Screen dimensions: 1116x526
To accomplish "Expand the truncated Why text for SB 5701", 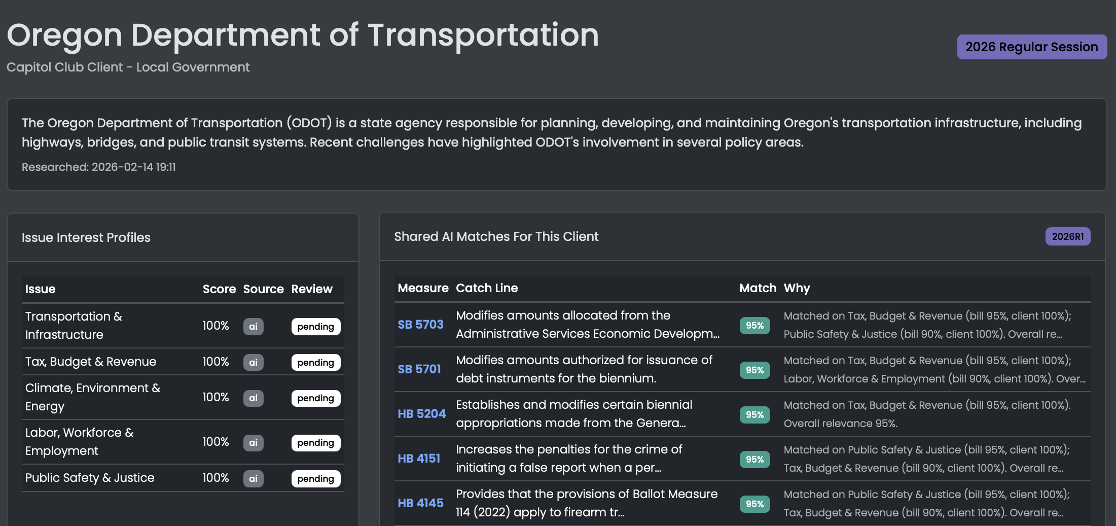I will click(933, 370).
